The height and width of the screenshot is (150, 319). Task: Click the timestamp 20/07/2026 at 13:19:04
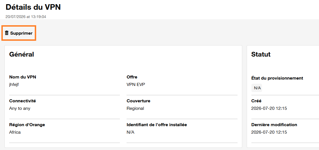coord(26,17)
